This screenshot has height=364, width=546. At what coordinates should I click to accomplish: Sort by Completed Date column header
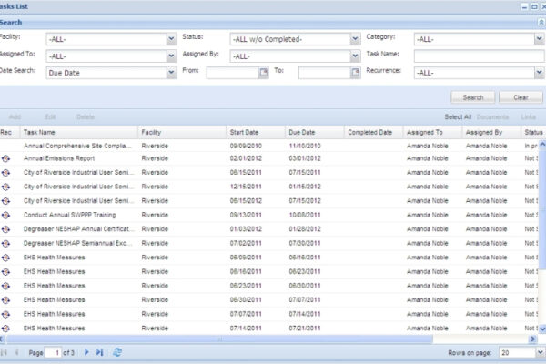coord(374,132)
